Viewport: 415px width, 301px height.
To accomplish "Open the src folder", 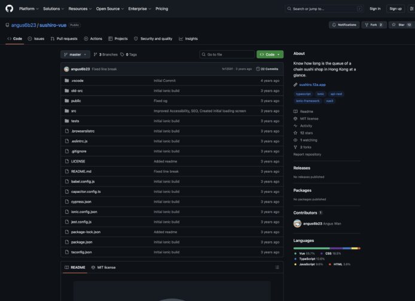I will coord(74,111).
